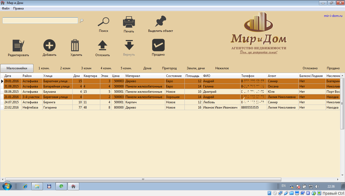Launch Internet Explorer from the taskbar

pos(25,186)
